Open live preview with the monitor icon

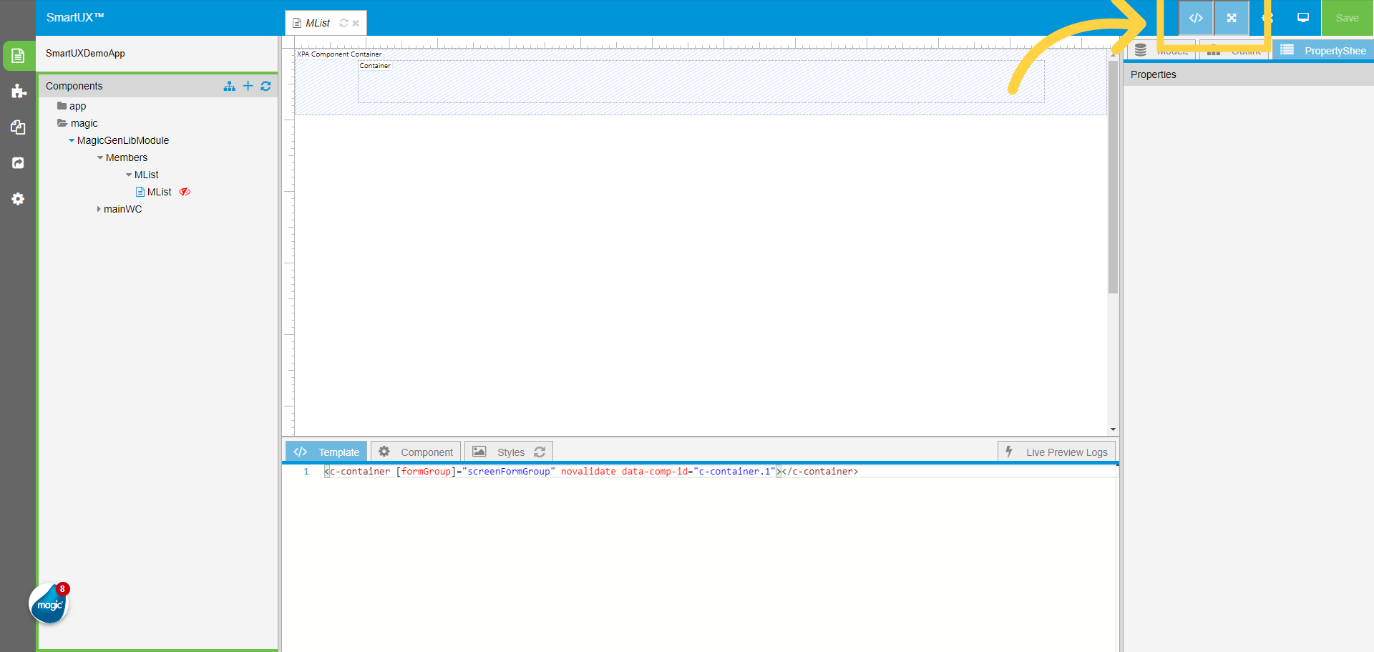click(x=1302, y=18)
